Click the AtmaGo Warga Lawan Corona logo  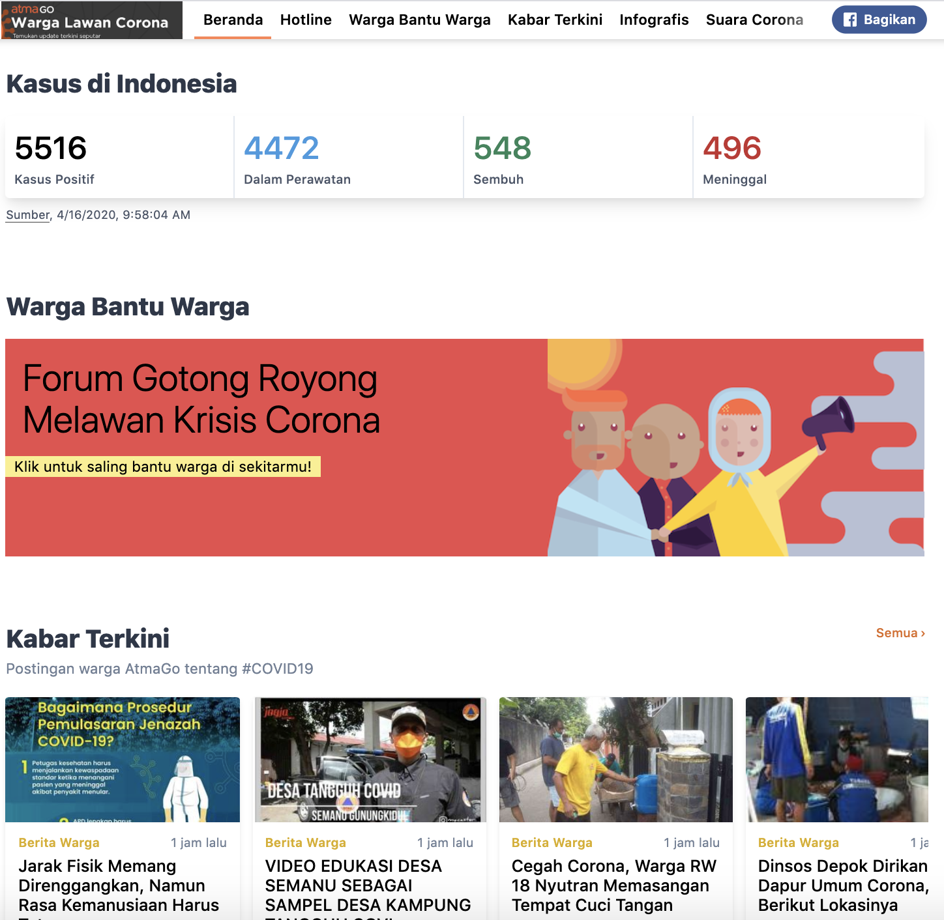tap(91, 20)
